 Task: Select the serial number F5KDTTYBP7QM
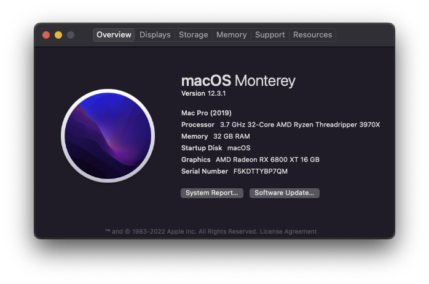tap(261, 172)
